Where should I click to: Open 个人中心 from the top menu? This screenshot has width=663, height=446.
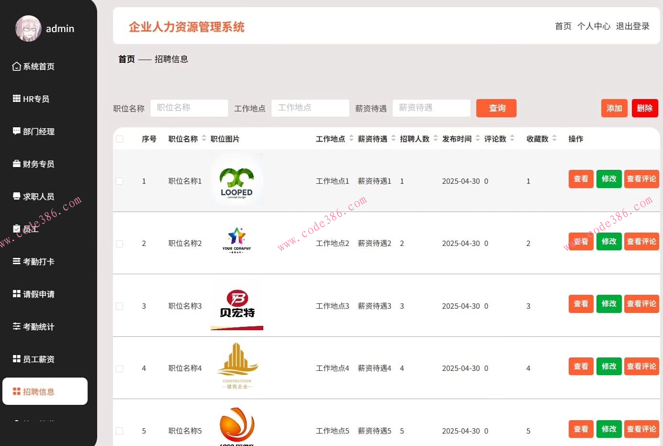pos(594,26)
